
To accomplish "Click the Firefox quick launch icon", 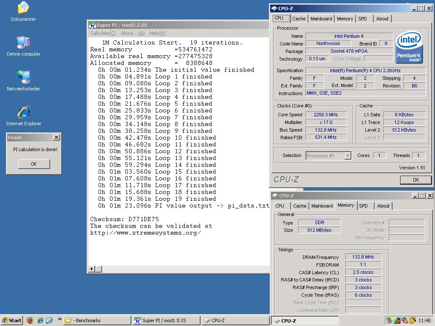I will point(30,320).
